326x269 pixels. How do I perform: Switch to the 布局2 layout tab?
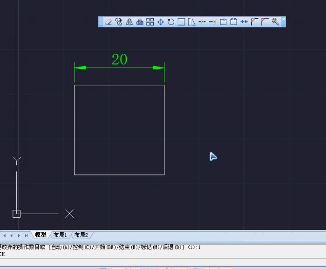[x=81, y=235]
